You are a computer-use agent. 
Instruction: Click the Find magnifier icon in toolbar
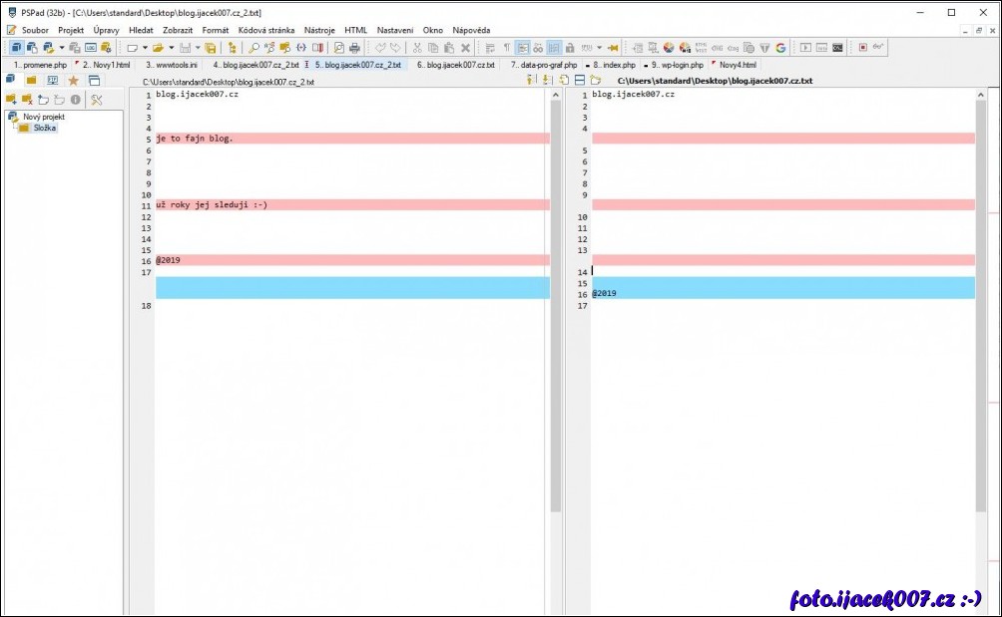pyautogui.click(x=253, y=47)
